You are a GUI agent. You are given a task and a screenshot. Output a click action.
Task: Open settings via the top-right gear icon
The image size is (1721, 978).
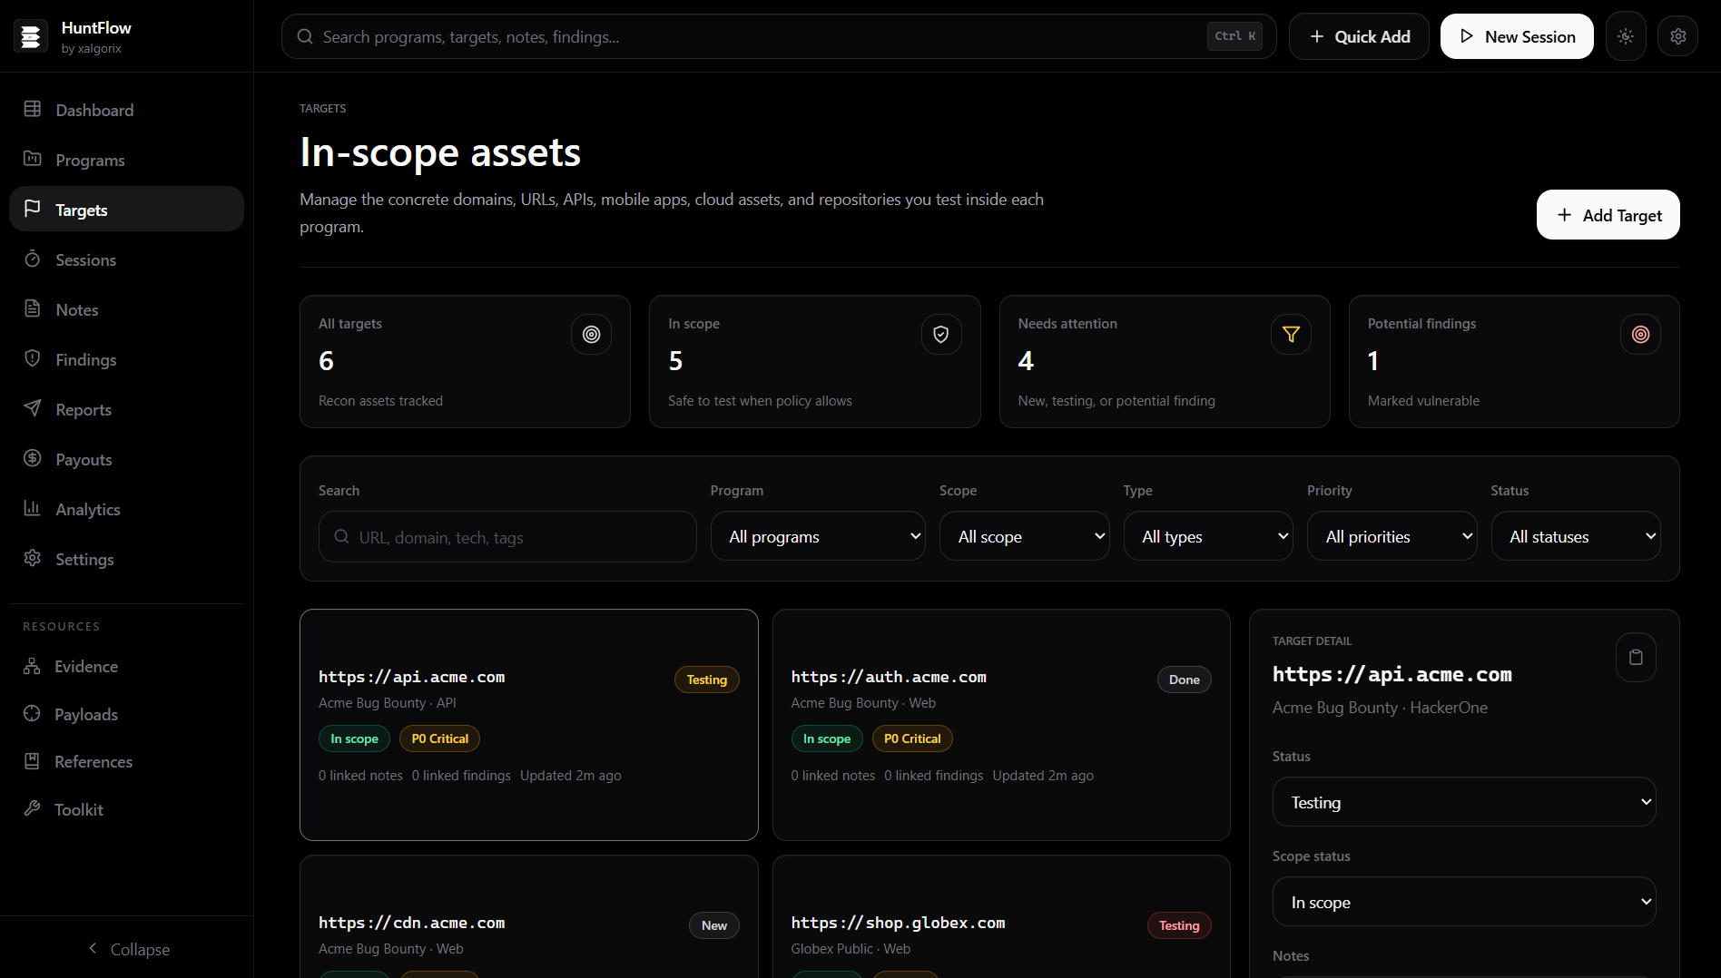tap(1678, 36)
